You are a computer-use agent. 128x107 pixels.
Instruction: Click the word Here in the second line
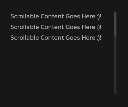click(88, 27)
